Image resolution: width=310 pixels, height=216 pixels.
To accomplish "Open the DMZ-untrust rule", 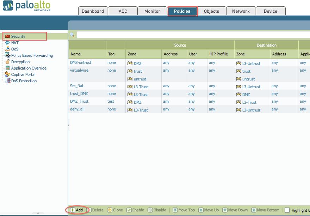I will (x=81, y=62).
